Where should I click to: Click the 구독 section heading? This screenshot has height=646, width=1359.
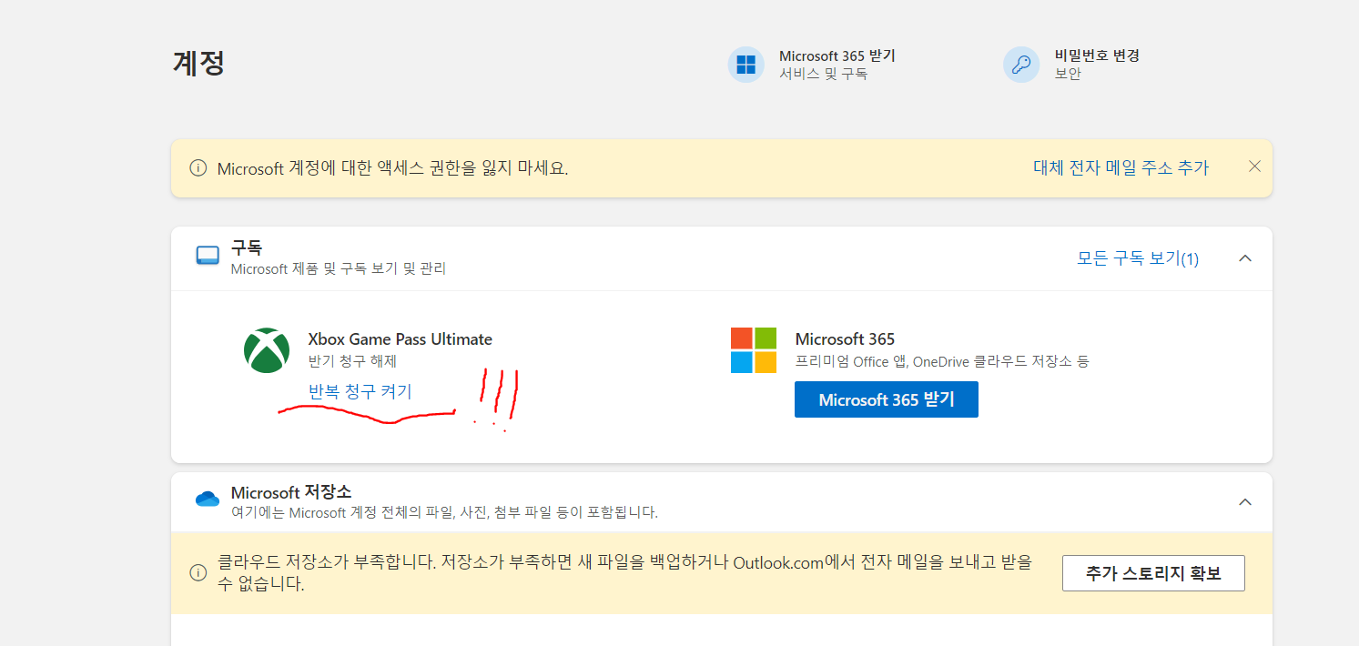click(x=247, y=247)
